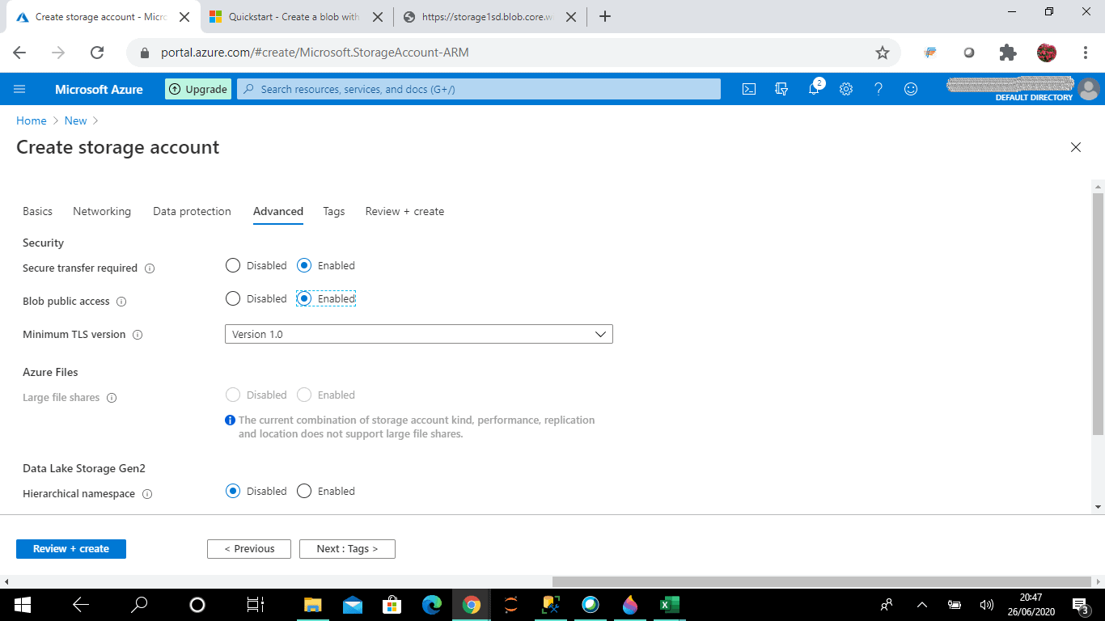The height and width of the screenshot is (621, 1105).
Task: Send feedback via the smiley icon
Action: pos(911,89)
